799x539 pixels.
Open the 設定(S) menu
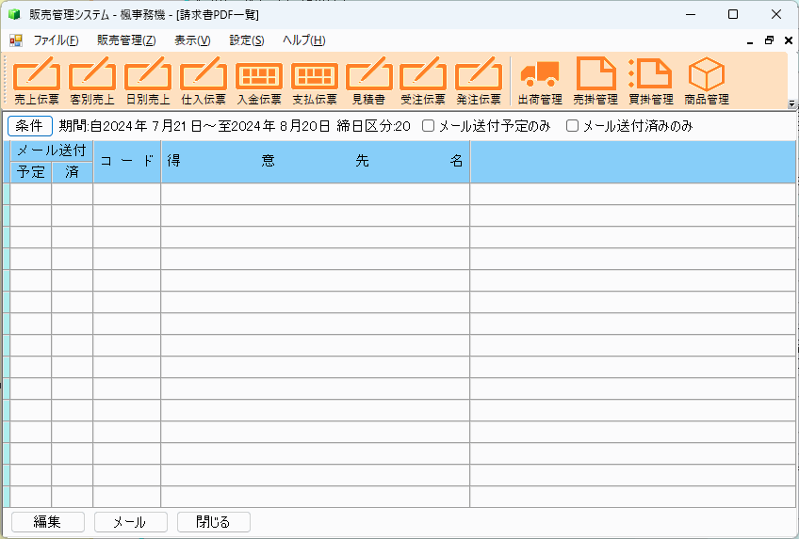point(247,40)
